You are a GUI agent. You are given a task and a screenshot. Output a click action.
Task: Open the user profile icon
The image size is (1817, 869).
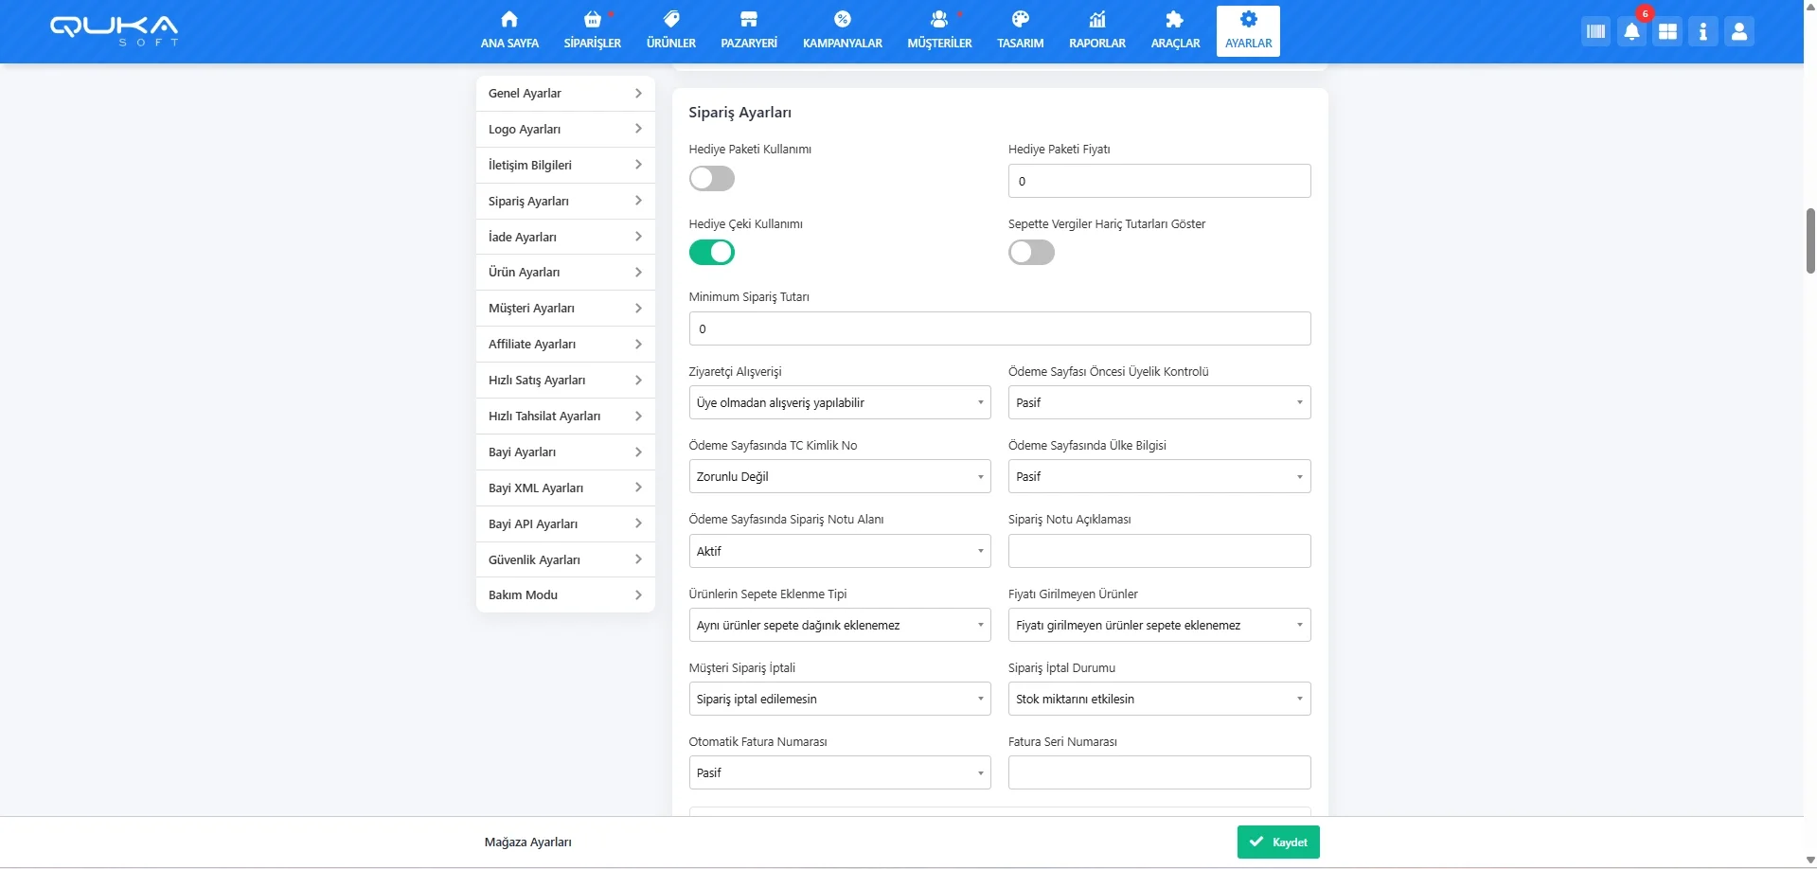(1738, 31)
